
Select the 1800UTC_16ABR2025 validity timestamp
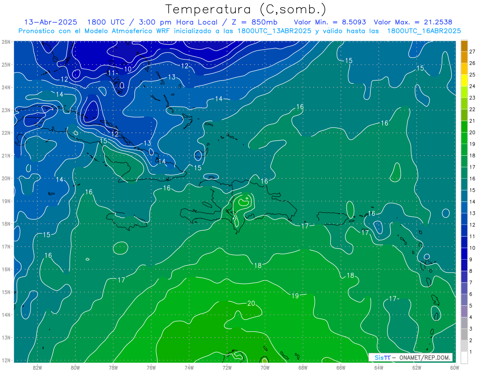pyautogui.click(x=424, y=31)
